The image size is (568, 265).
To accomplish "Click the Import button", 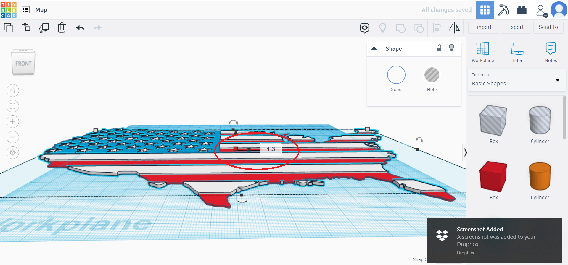I will pyautogui.click(x=483, y=27).
